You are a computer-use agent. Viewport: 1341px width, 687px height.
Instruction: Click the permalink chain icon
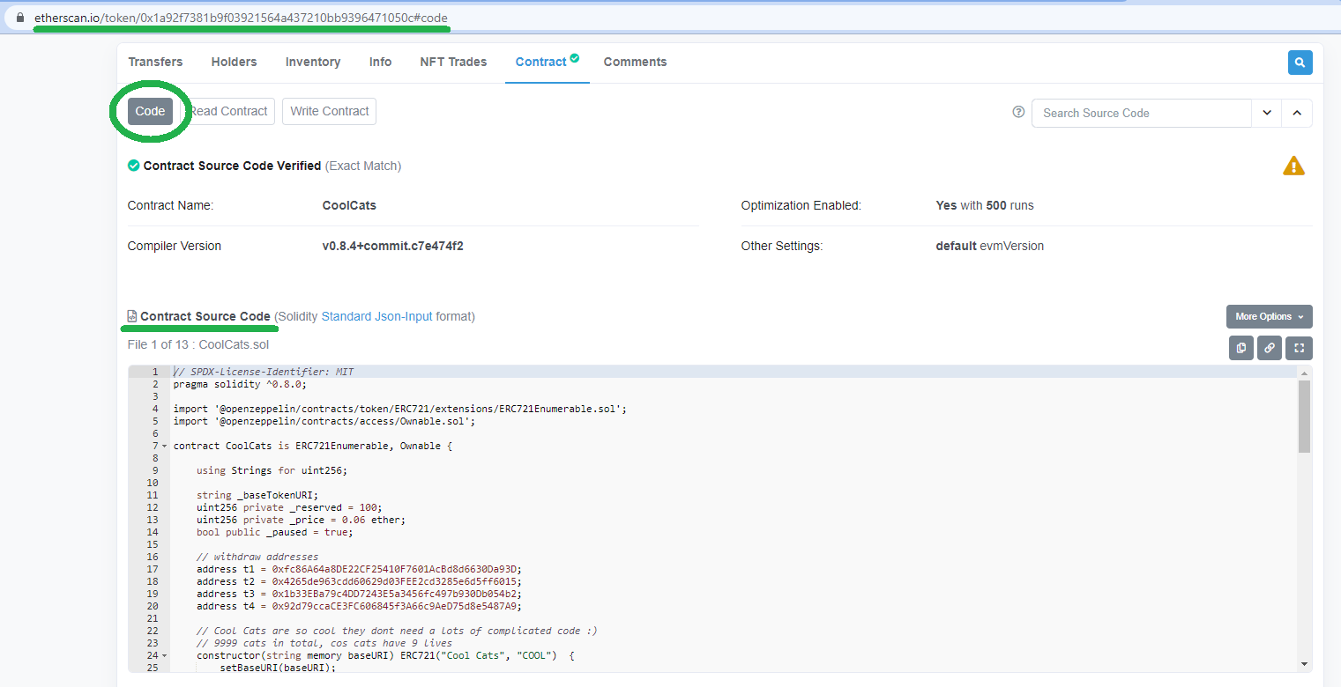pos(1270,348)
